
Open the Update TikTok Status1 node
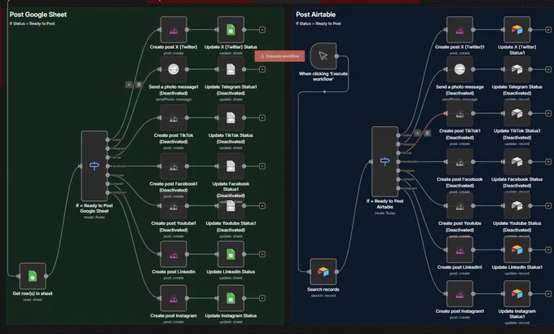point(517,113)
